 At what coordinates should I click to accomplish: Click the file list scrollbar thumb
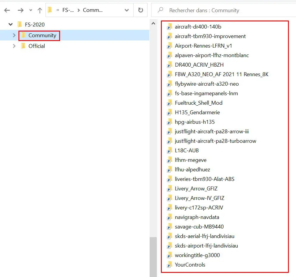click(153, 257)
